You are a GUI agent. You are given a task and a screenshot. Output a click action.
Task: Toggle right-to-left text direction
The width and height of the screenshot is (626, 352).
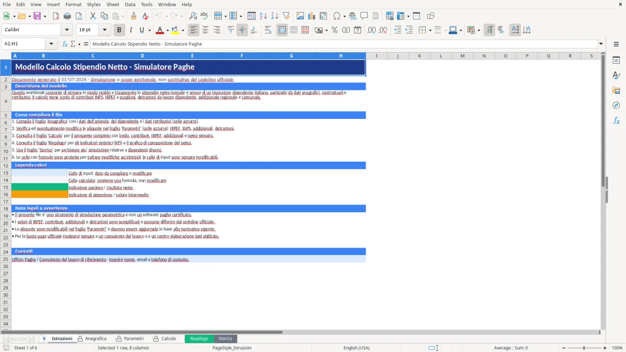(501, 30)
